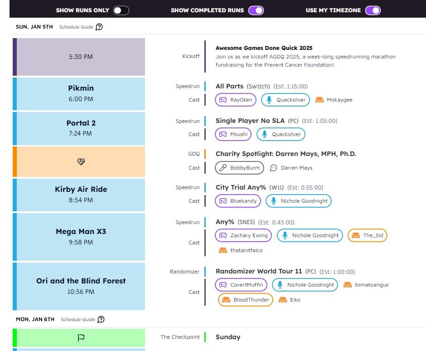Click the heart handshake icon in the charity block
This screenshot has width=426, height=351.
point(81,162)
